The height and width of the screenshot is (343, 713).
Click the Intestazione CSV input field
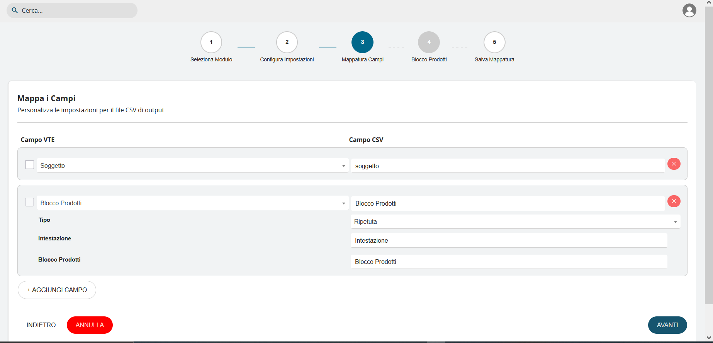click(509, 240)
